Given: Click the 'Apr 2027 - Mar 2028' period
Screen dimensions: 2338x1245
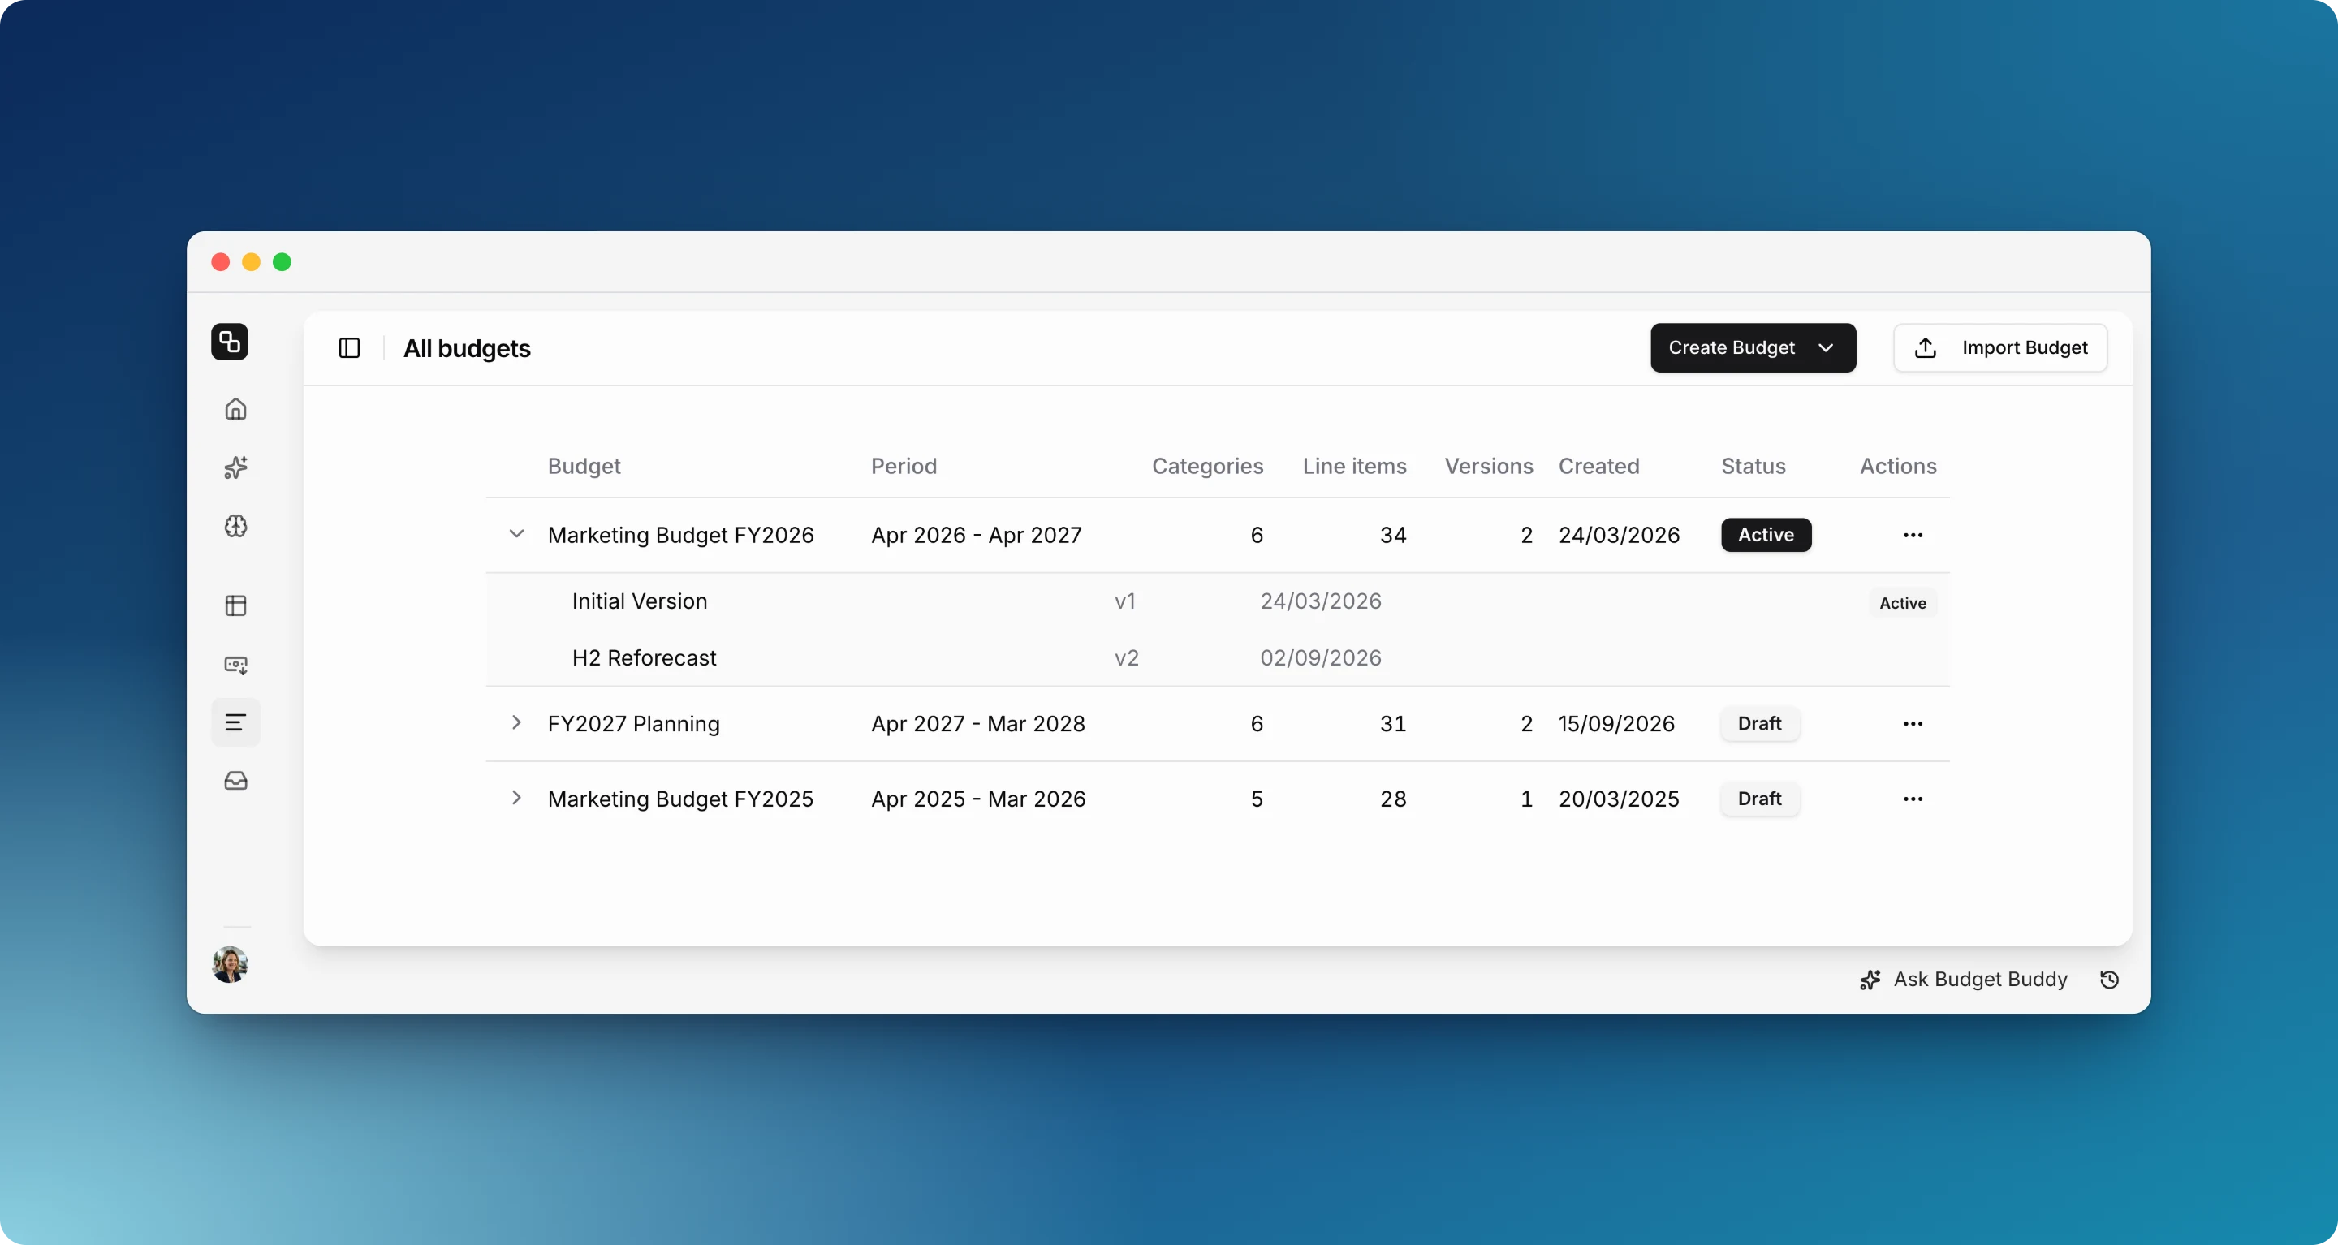Looking at the screenshot, I should (x=977, y=723).
